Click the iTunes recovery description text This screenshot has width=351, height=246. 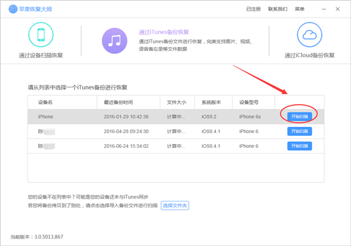click(195, 45)
